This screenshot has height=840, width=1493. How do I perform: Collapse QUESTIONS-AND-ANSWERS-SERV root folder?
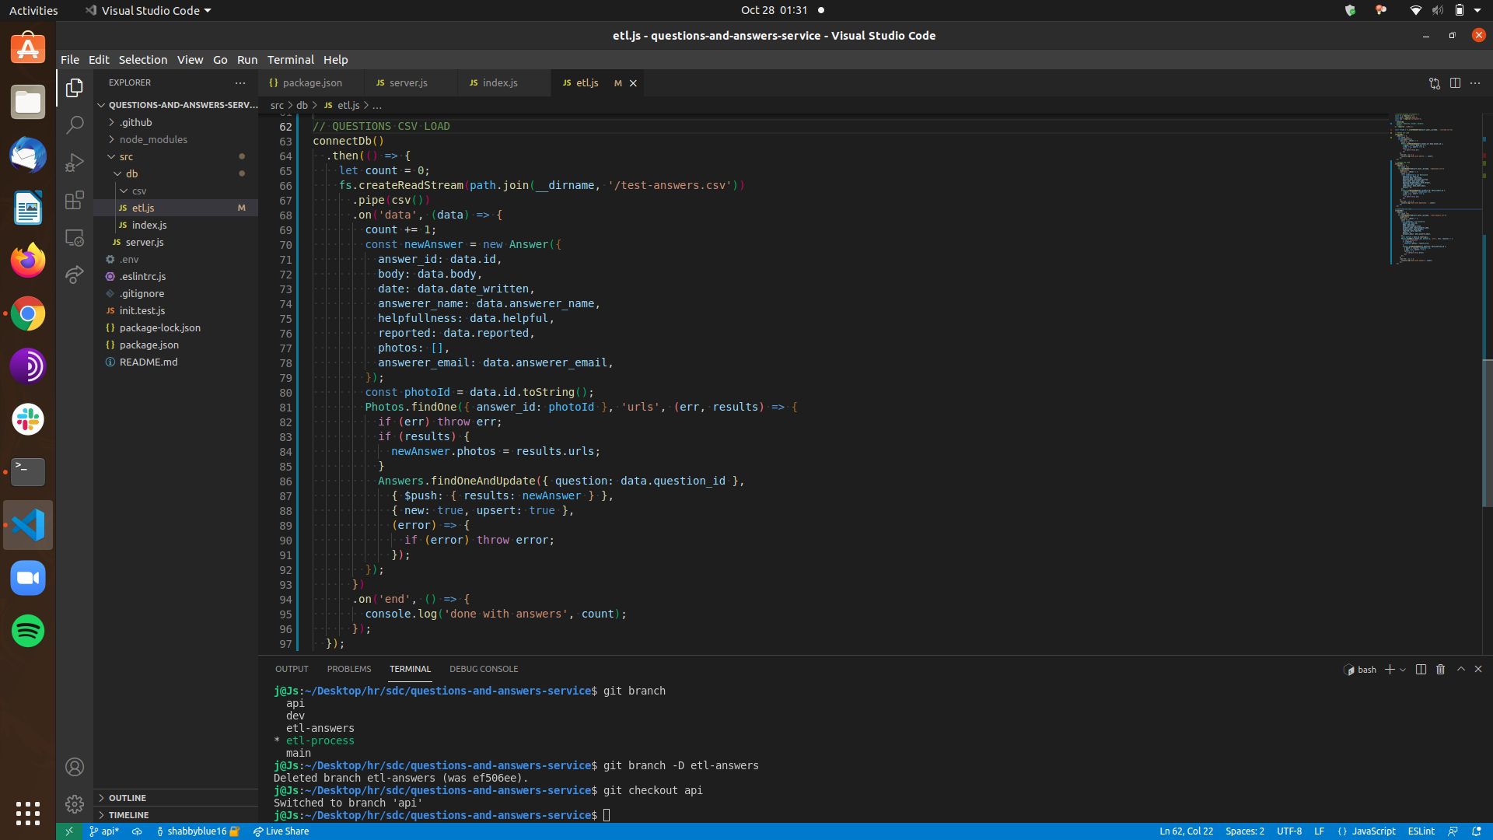177,105
